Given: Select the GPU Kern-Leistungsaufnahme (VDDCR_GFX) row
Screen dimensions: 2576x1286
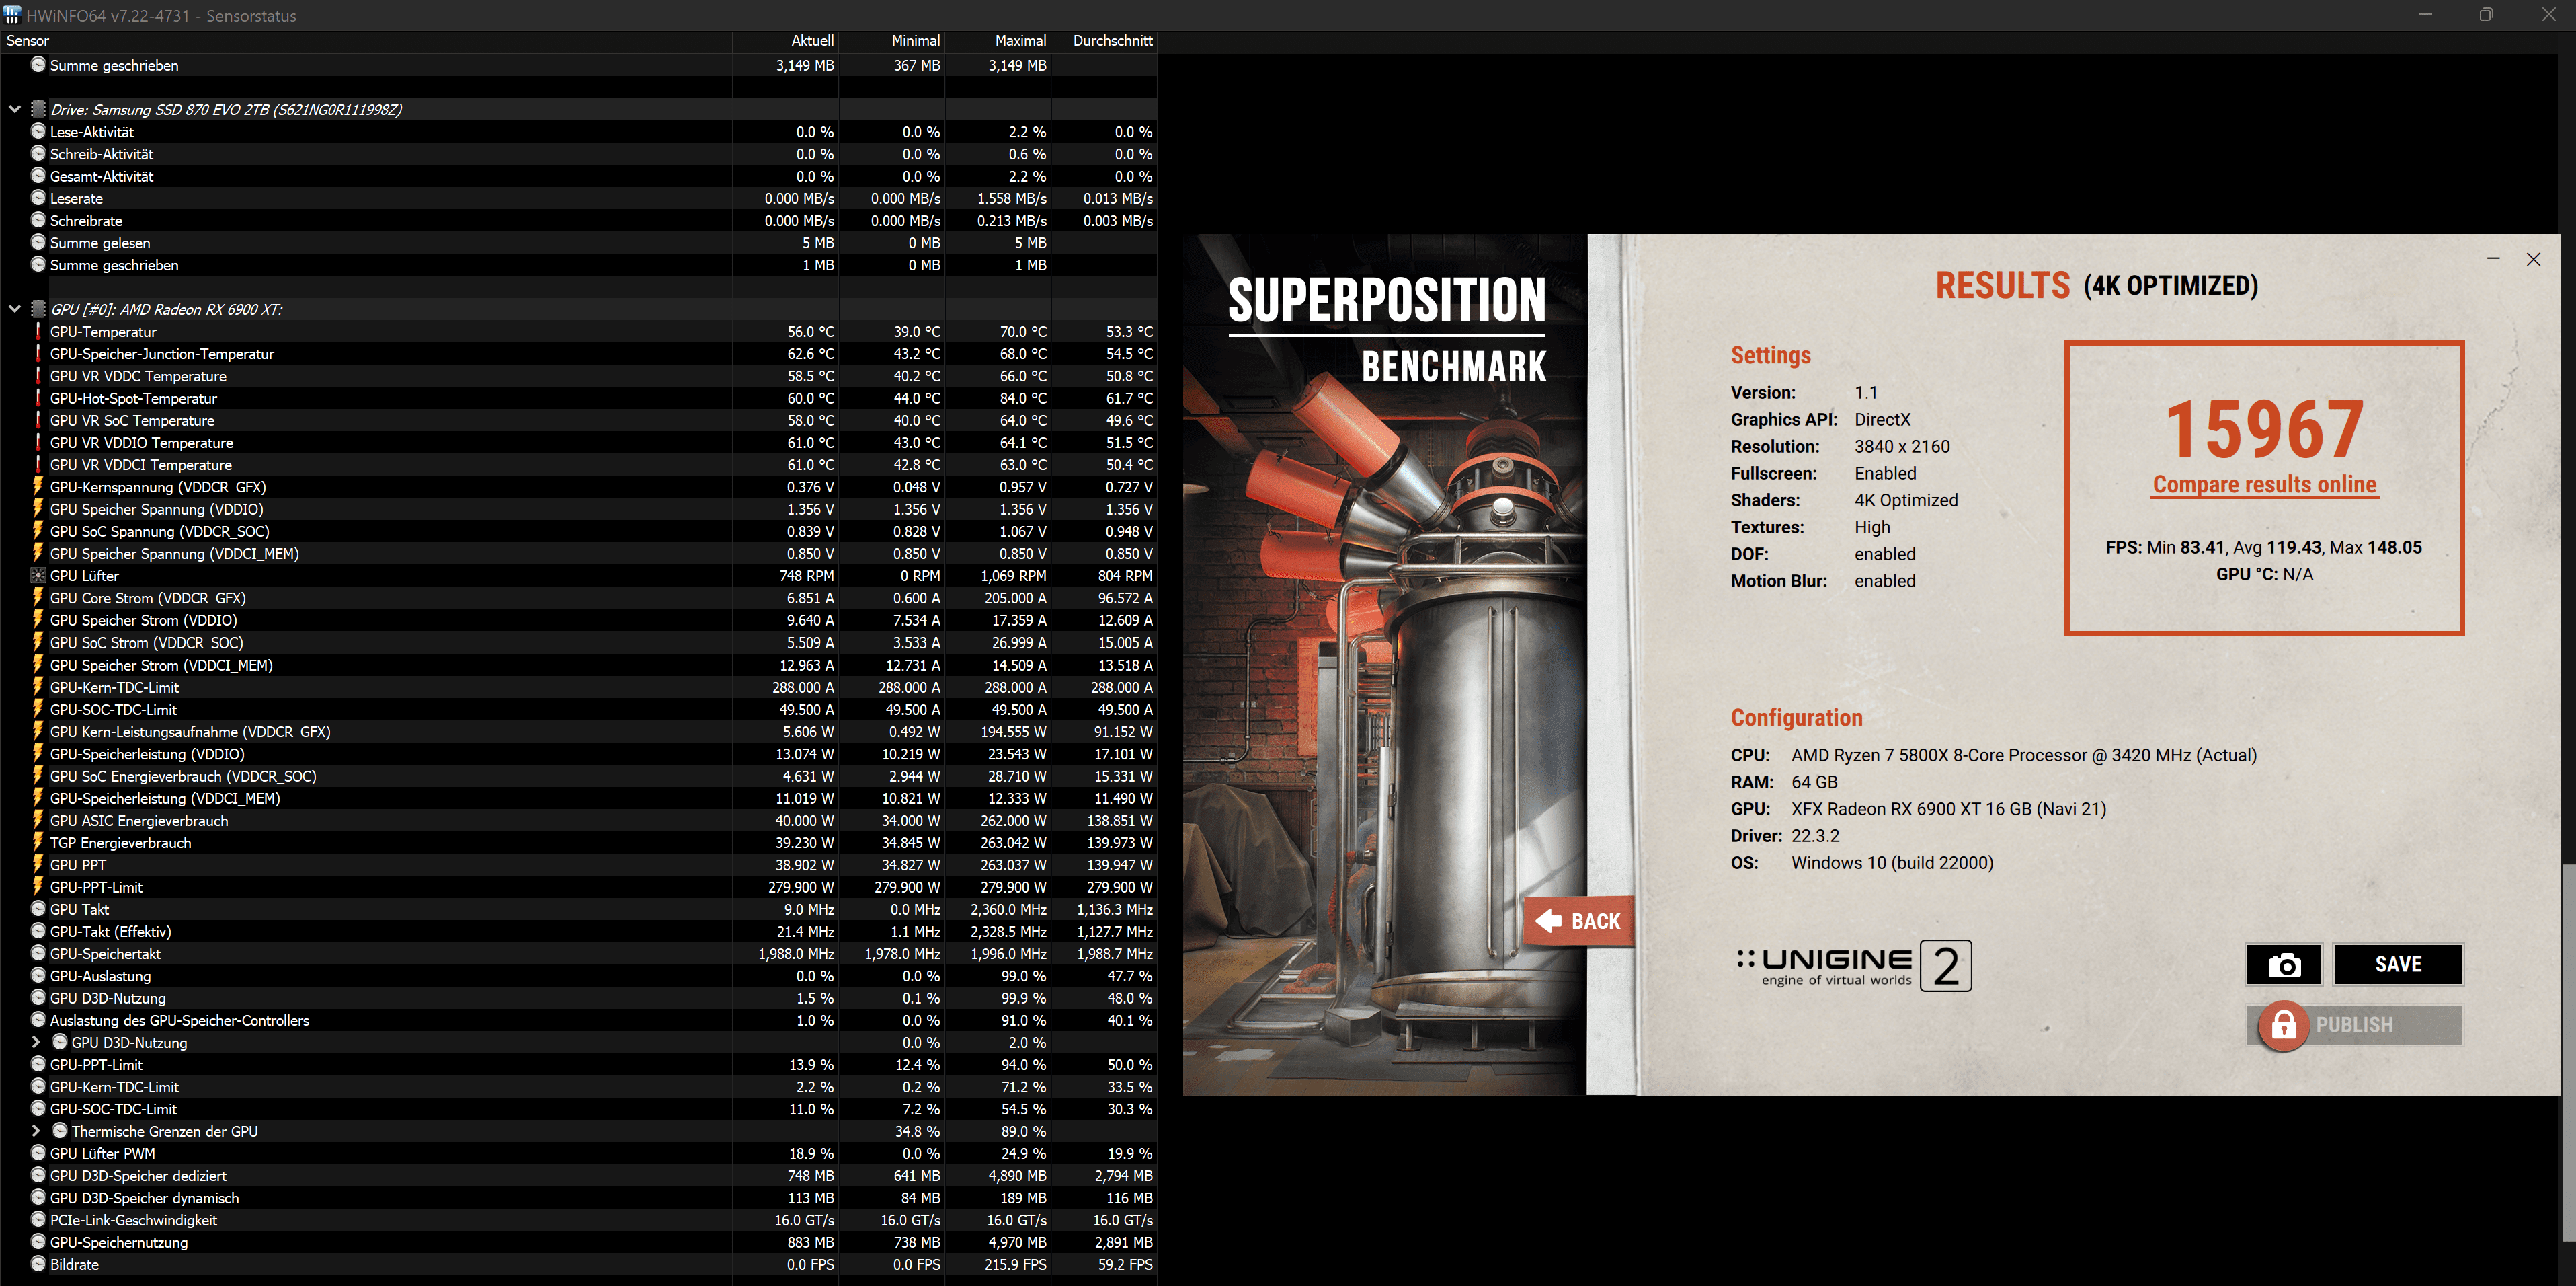Looking at the screenshot, I should (579, 732).
